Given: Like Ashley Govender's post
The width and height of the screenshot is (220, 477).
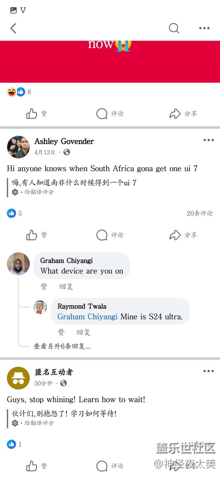Looking at the screenshot, I should (37, 235).
